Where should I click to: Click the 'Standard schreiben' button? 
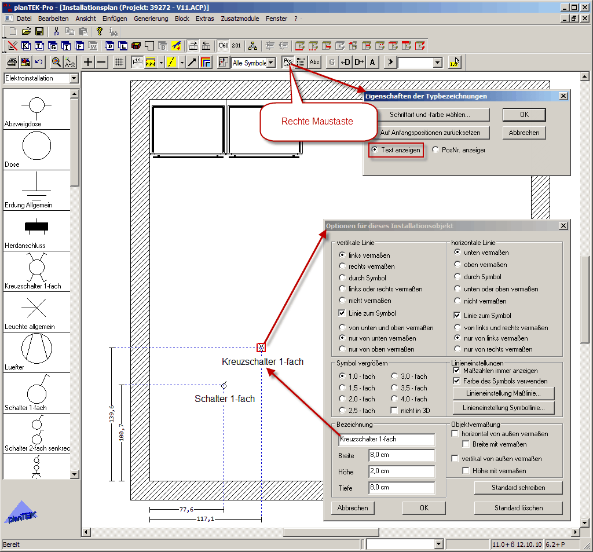(x=518, y=488)
